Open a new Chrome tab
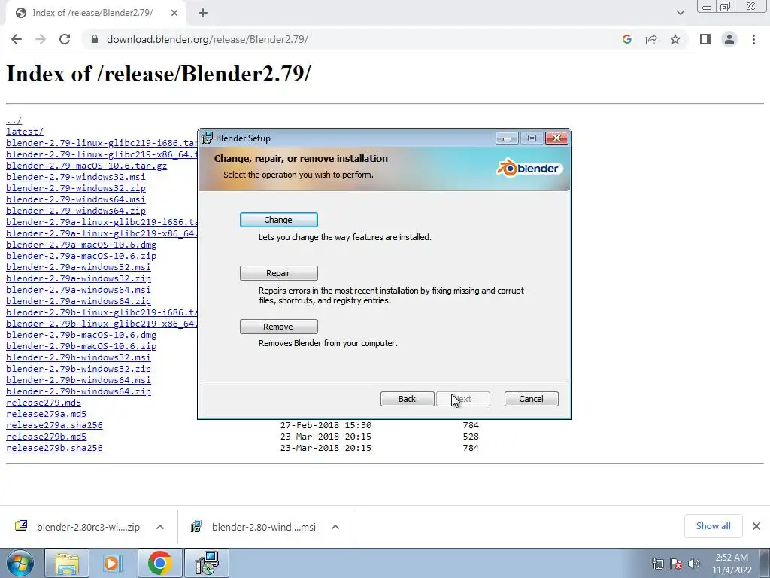Viewport: 770px width, 578px height. (x=203, y=14)
